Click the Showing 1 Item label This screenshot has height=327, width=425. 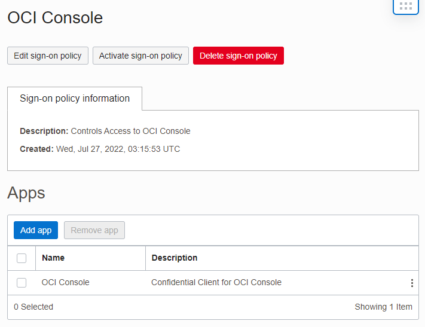tap(383, 307)
